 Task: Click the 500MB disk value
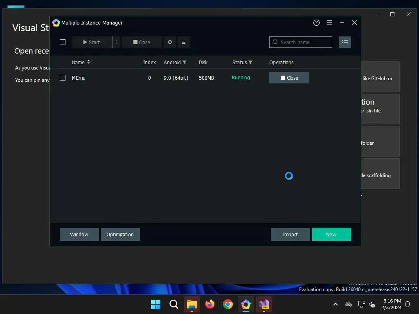(206, 78)
